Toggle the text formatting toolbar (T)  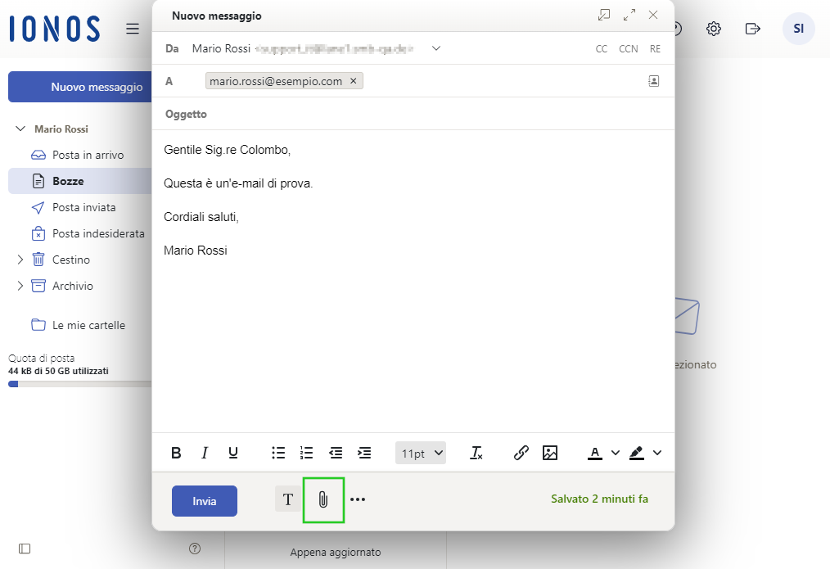coord(288,499)
